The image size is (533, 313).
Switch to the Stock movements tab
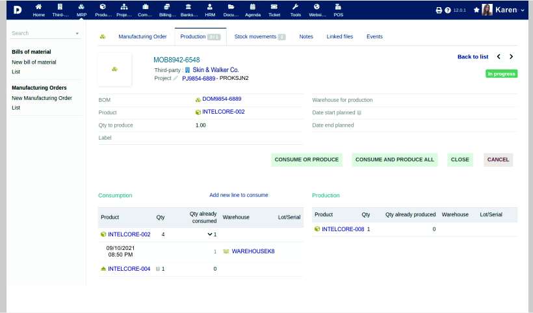259,37
